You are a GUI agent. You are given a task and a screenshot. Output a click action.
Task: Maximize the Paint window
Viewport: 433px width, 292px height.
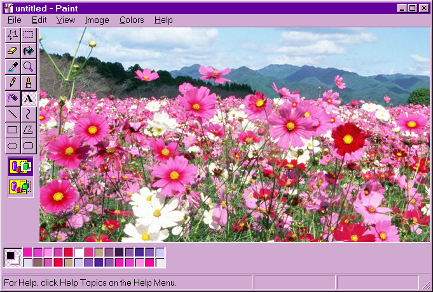pos(412,8)
